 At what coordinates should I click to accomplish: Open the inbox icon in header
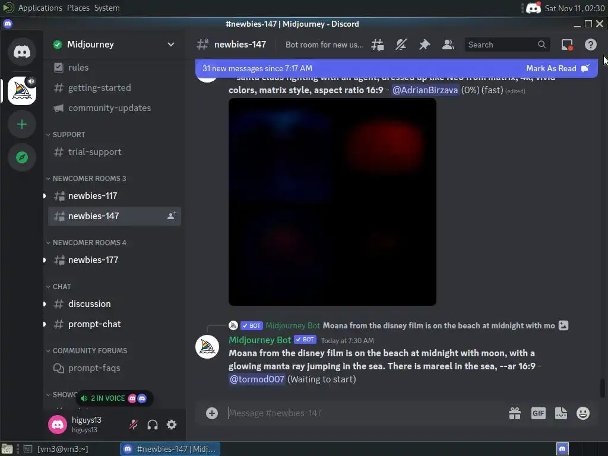tap(567, 45)
